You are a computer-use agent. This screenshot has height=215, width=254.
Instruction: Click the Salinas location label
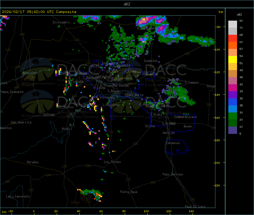point(49,115)
